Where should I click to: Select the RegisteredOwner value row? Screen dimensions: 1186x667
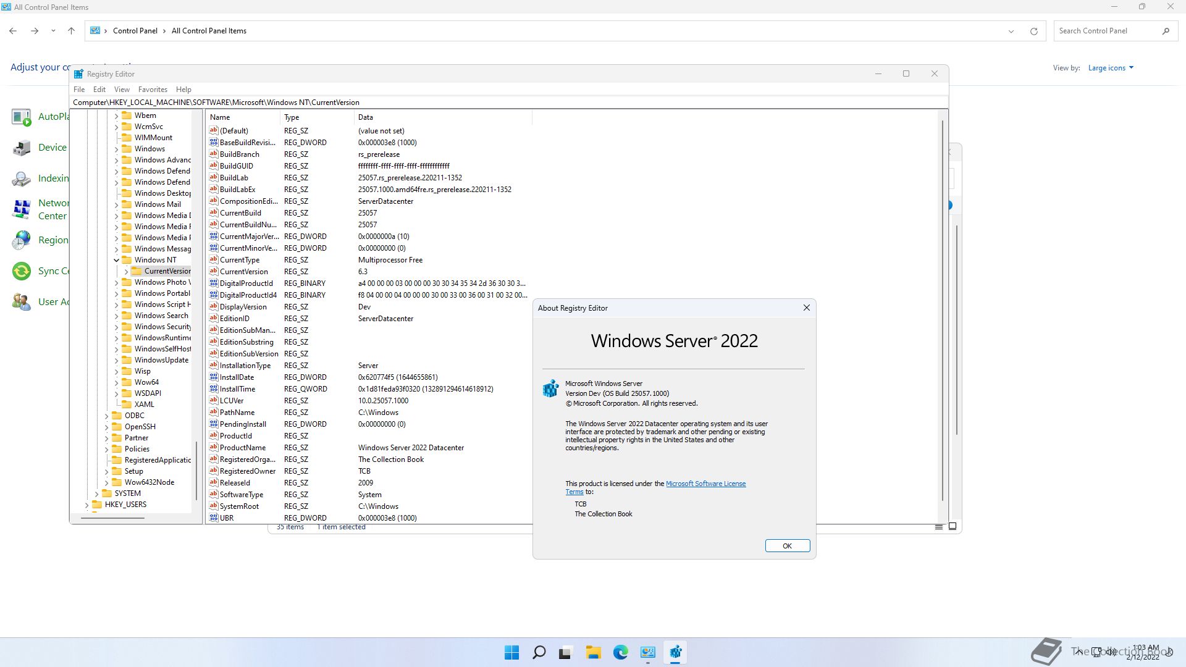(369, 471)
